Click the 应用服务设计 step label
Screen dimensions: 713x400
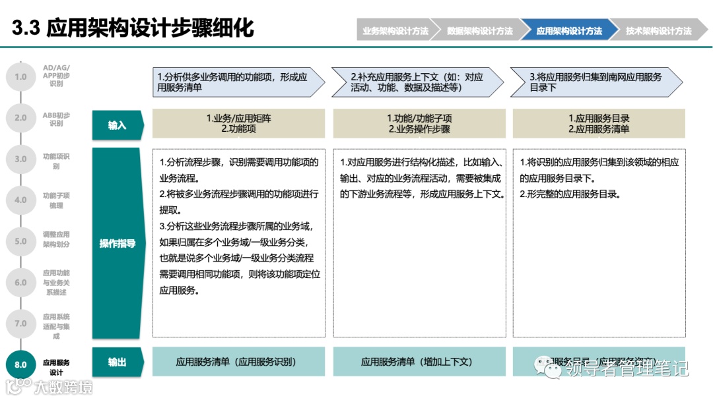pos(56,367)
